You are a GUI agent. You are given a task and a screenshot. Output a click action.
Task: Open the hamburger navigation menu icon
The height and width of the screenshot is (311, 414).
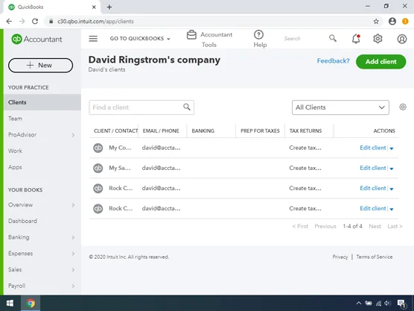pos(93,39)
